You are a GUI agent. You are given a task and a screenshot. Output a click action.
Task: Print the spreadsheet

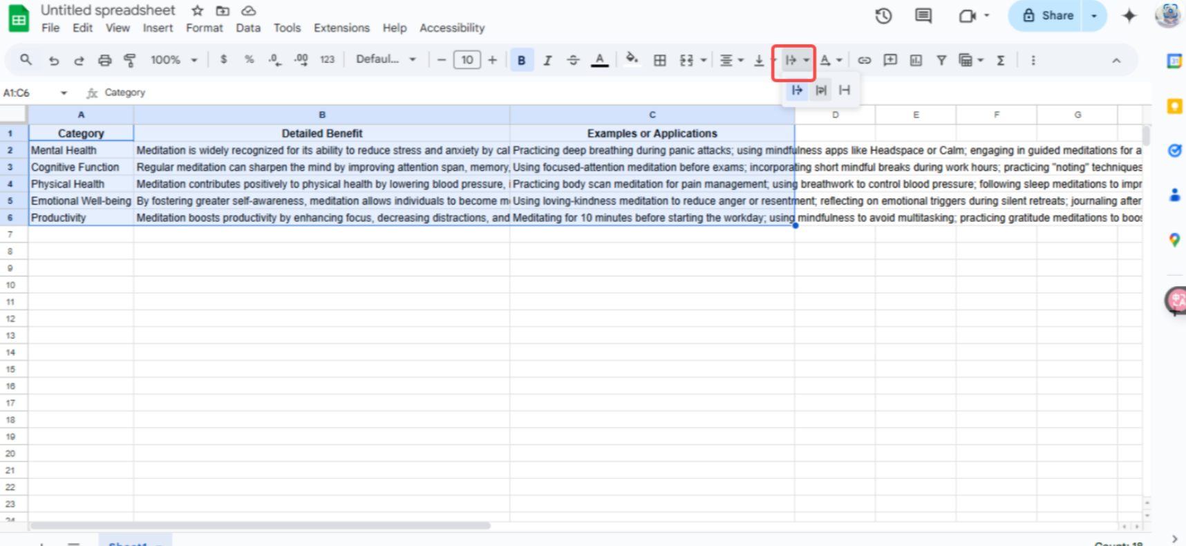(104, 60)
